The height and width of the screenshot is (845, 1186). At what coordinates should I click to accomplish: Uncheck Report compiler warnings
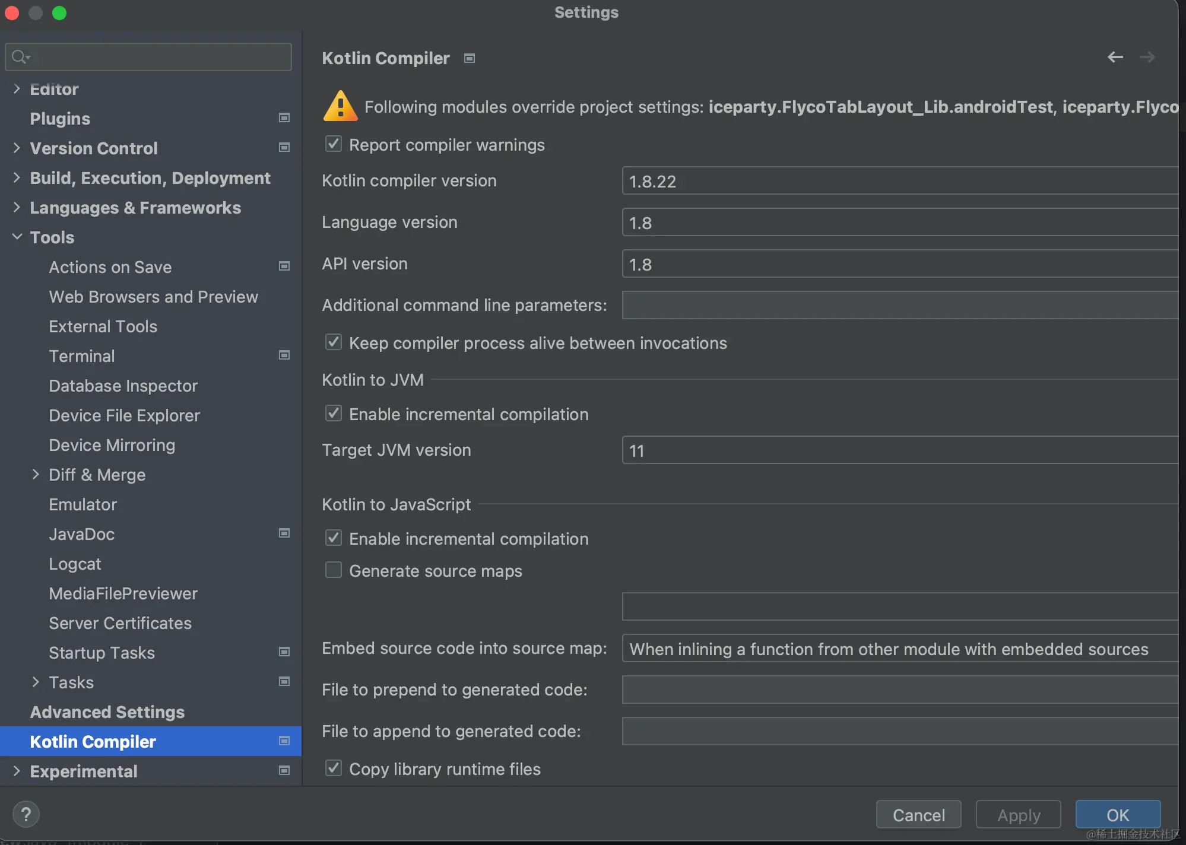(334, 144)
